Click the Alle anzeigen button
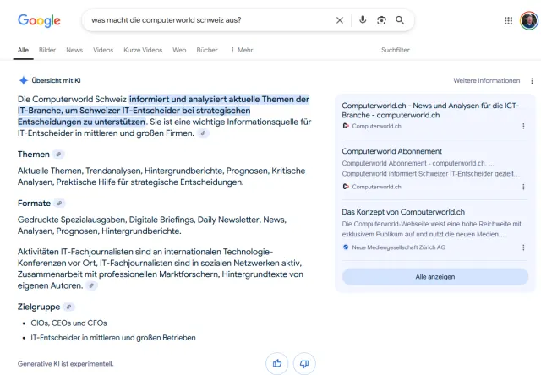Image resolution: width=541 pixels, height=375 pixels. (x=435, y=277)
